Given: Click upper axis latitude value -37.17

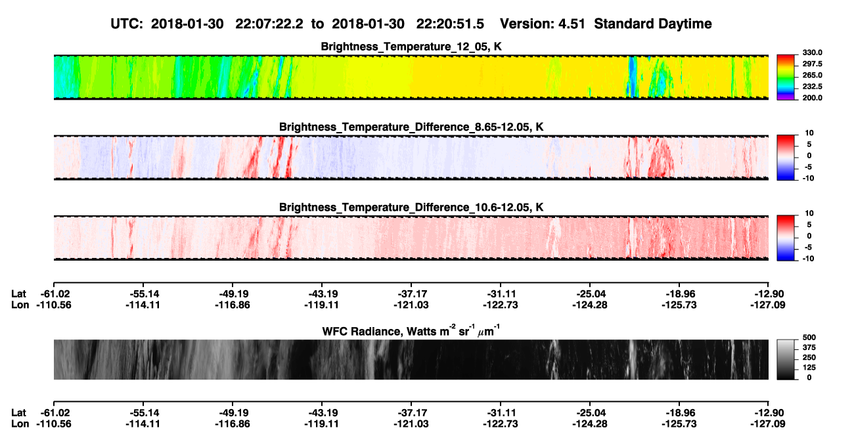Looking at the screenshot, I should point(411,293).
